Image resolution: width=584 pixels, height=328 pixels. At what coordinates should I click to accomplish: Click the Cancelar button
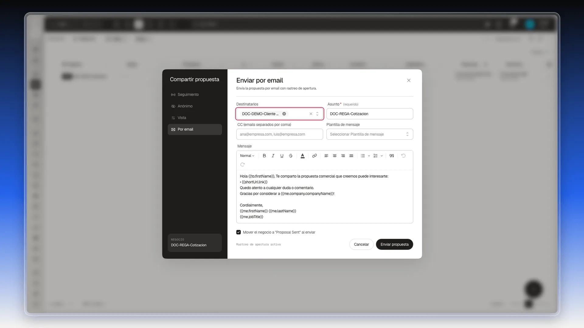tap(361, 244)
